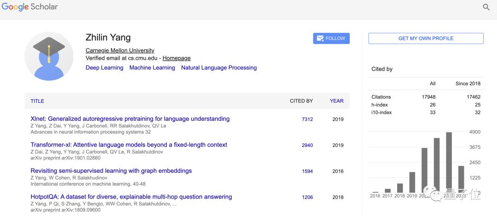Click Get My Own Profile button
This screenshot has width=497, height=216.
point(426,39)
